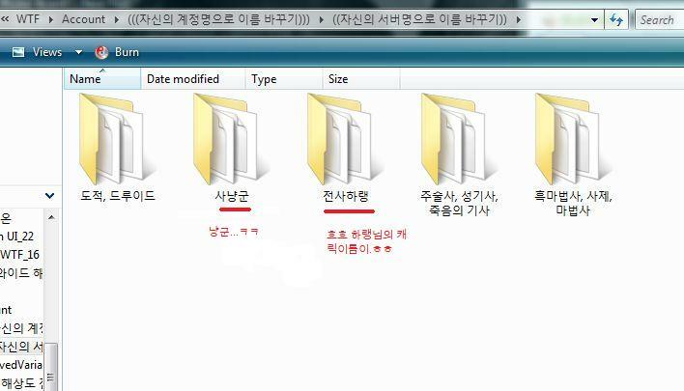Screen dimensions: 684x391
Task: Refresh the folder using address bar button
Action: (614, 19)
